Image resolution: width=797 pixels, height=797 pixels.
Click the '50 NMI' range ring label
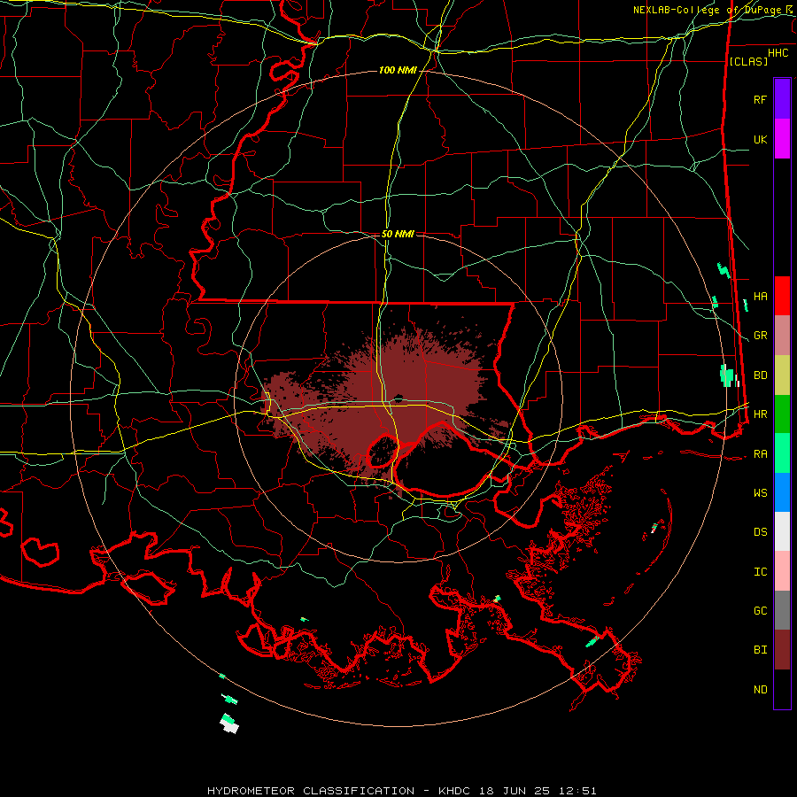(398, 234)
